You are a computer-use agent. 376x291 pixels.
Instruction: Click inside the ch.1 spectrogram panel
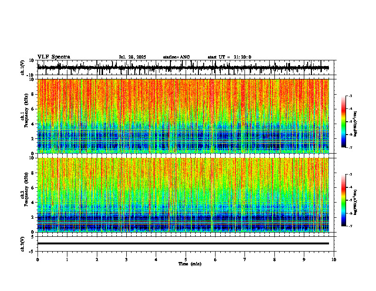click(x=183, y=116)
